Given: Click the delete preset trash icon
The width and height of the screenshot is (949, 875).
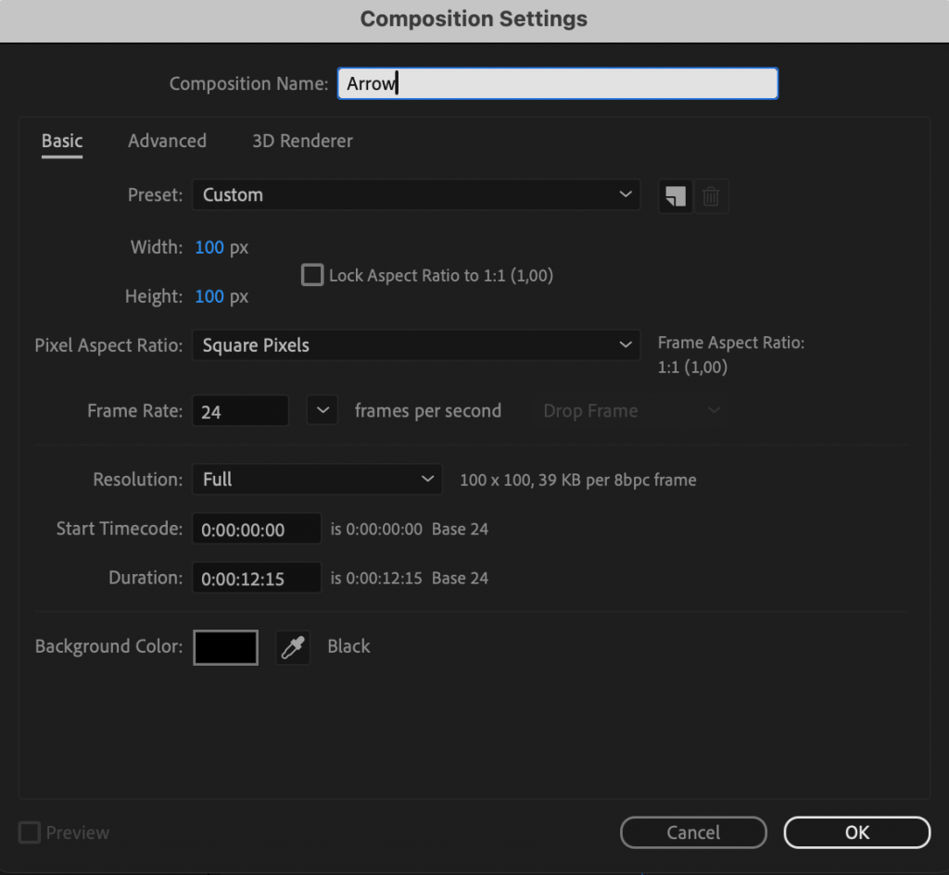Looking at the screenshot, I should coord(711,196).
